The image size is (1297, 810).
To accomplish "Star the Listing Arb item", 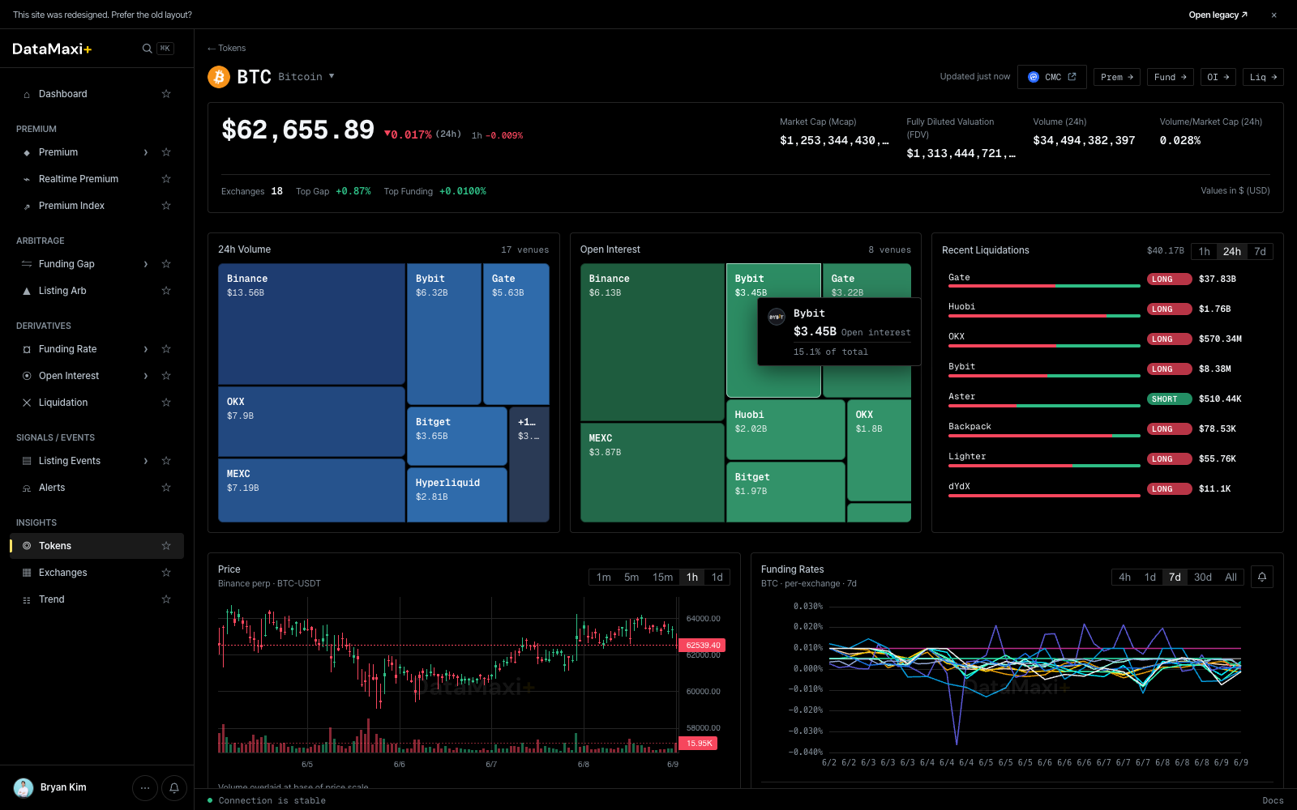I will [166, 291].
